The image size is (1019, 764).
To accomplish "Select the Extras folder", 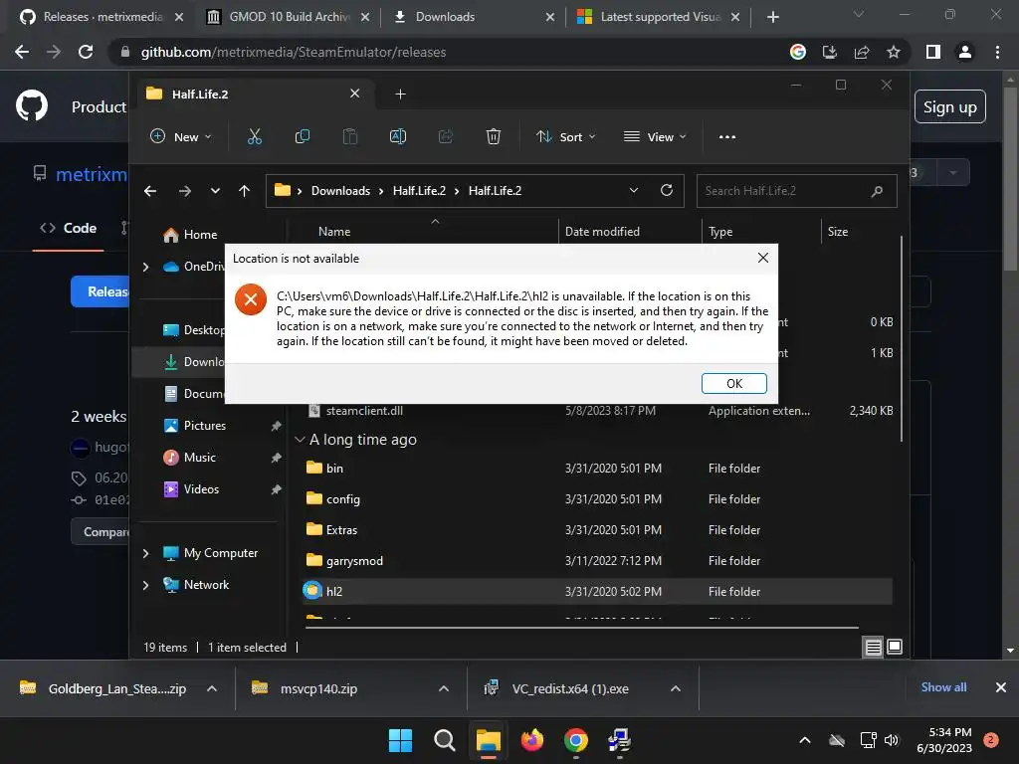I will (x=598, y=529).
